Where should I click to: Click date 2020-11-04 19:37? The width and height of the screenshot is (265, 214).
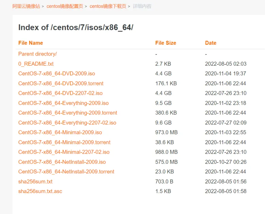tap(225, 73)
